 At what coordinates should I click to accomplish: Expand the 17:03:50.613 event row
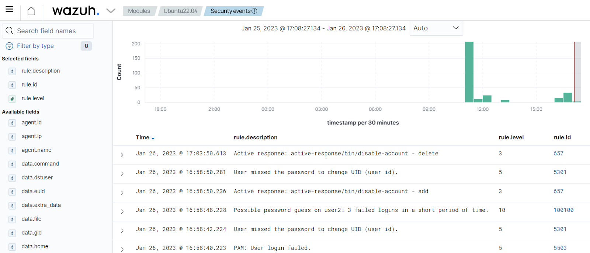pyautogui.click(x=122, y=155)
